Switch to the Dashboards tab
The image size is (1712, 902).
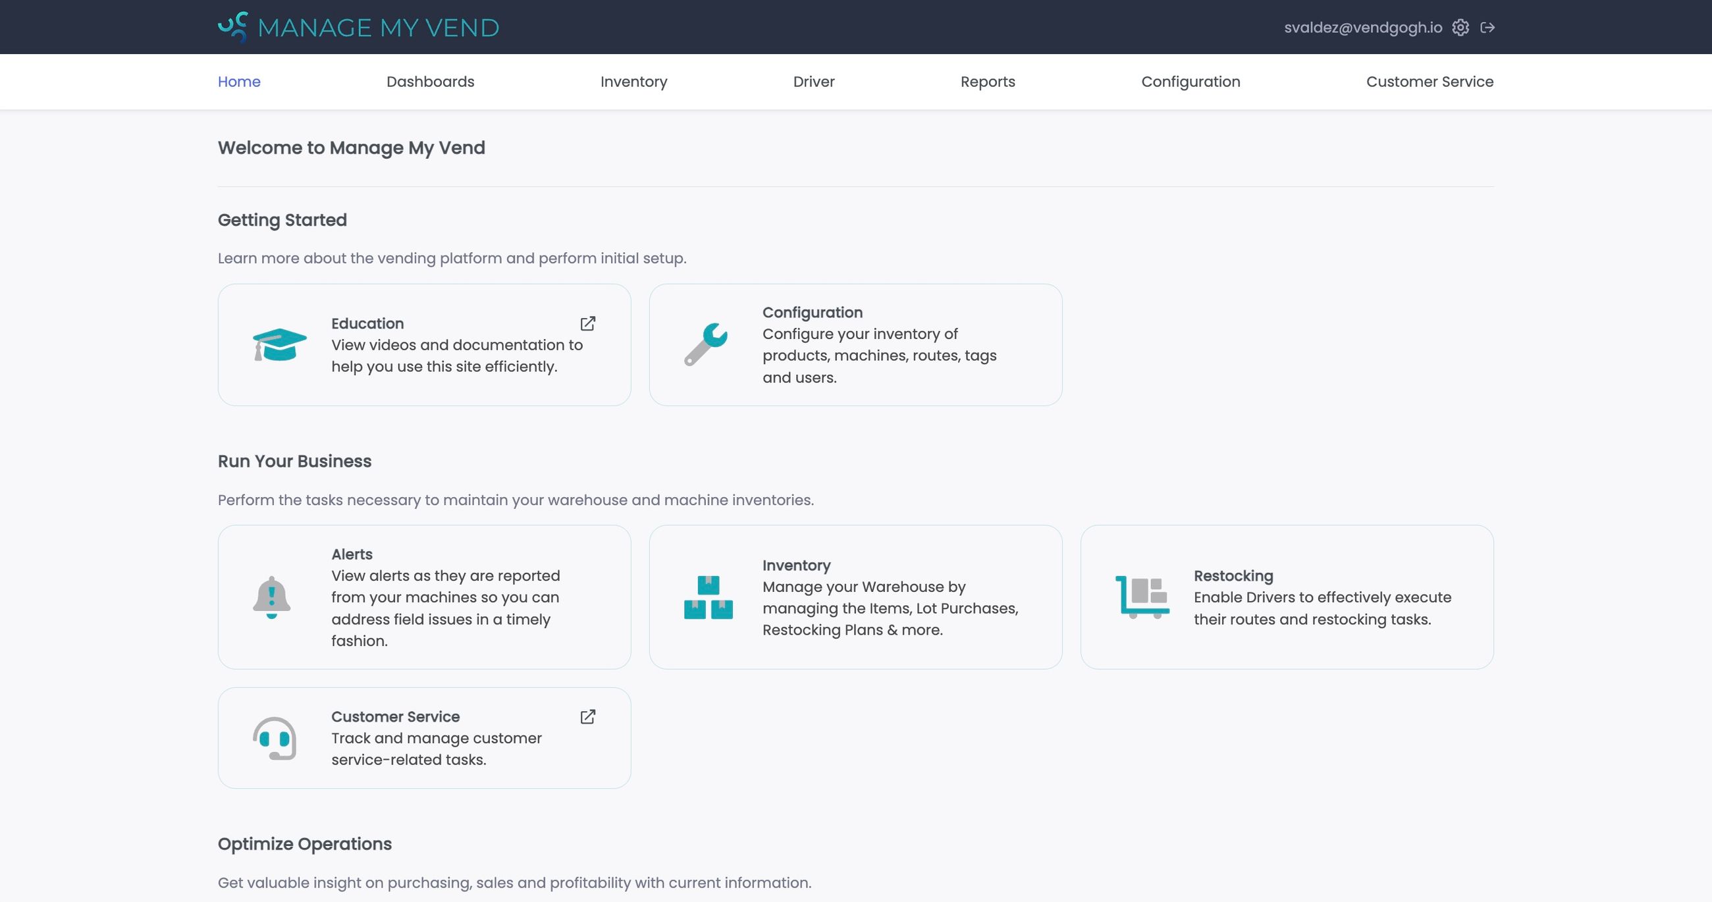tap(429, 81)
